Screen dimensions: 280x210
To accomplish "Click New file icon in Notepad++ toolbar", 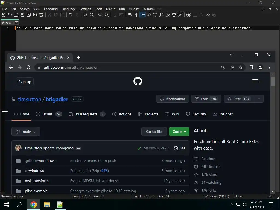I will [x=3, y=15].
